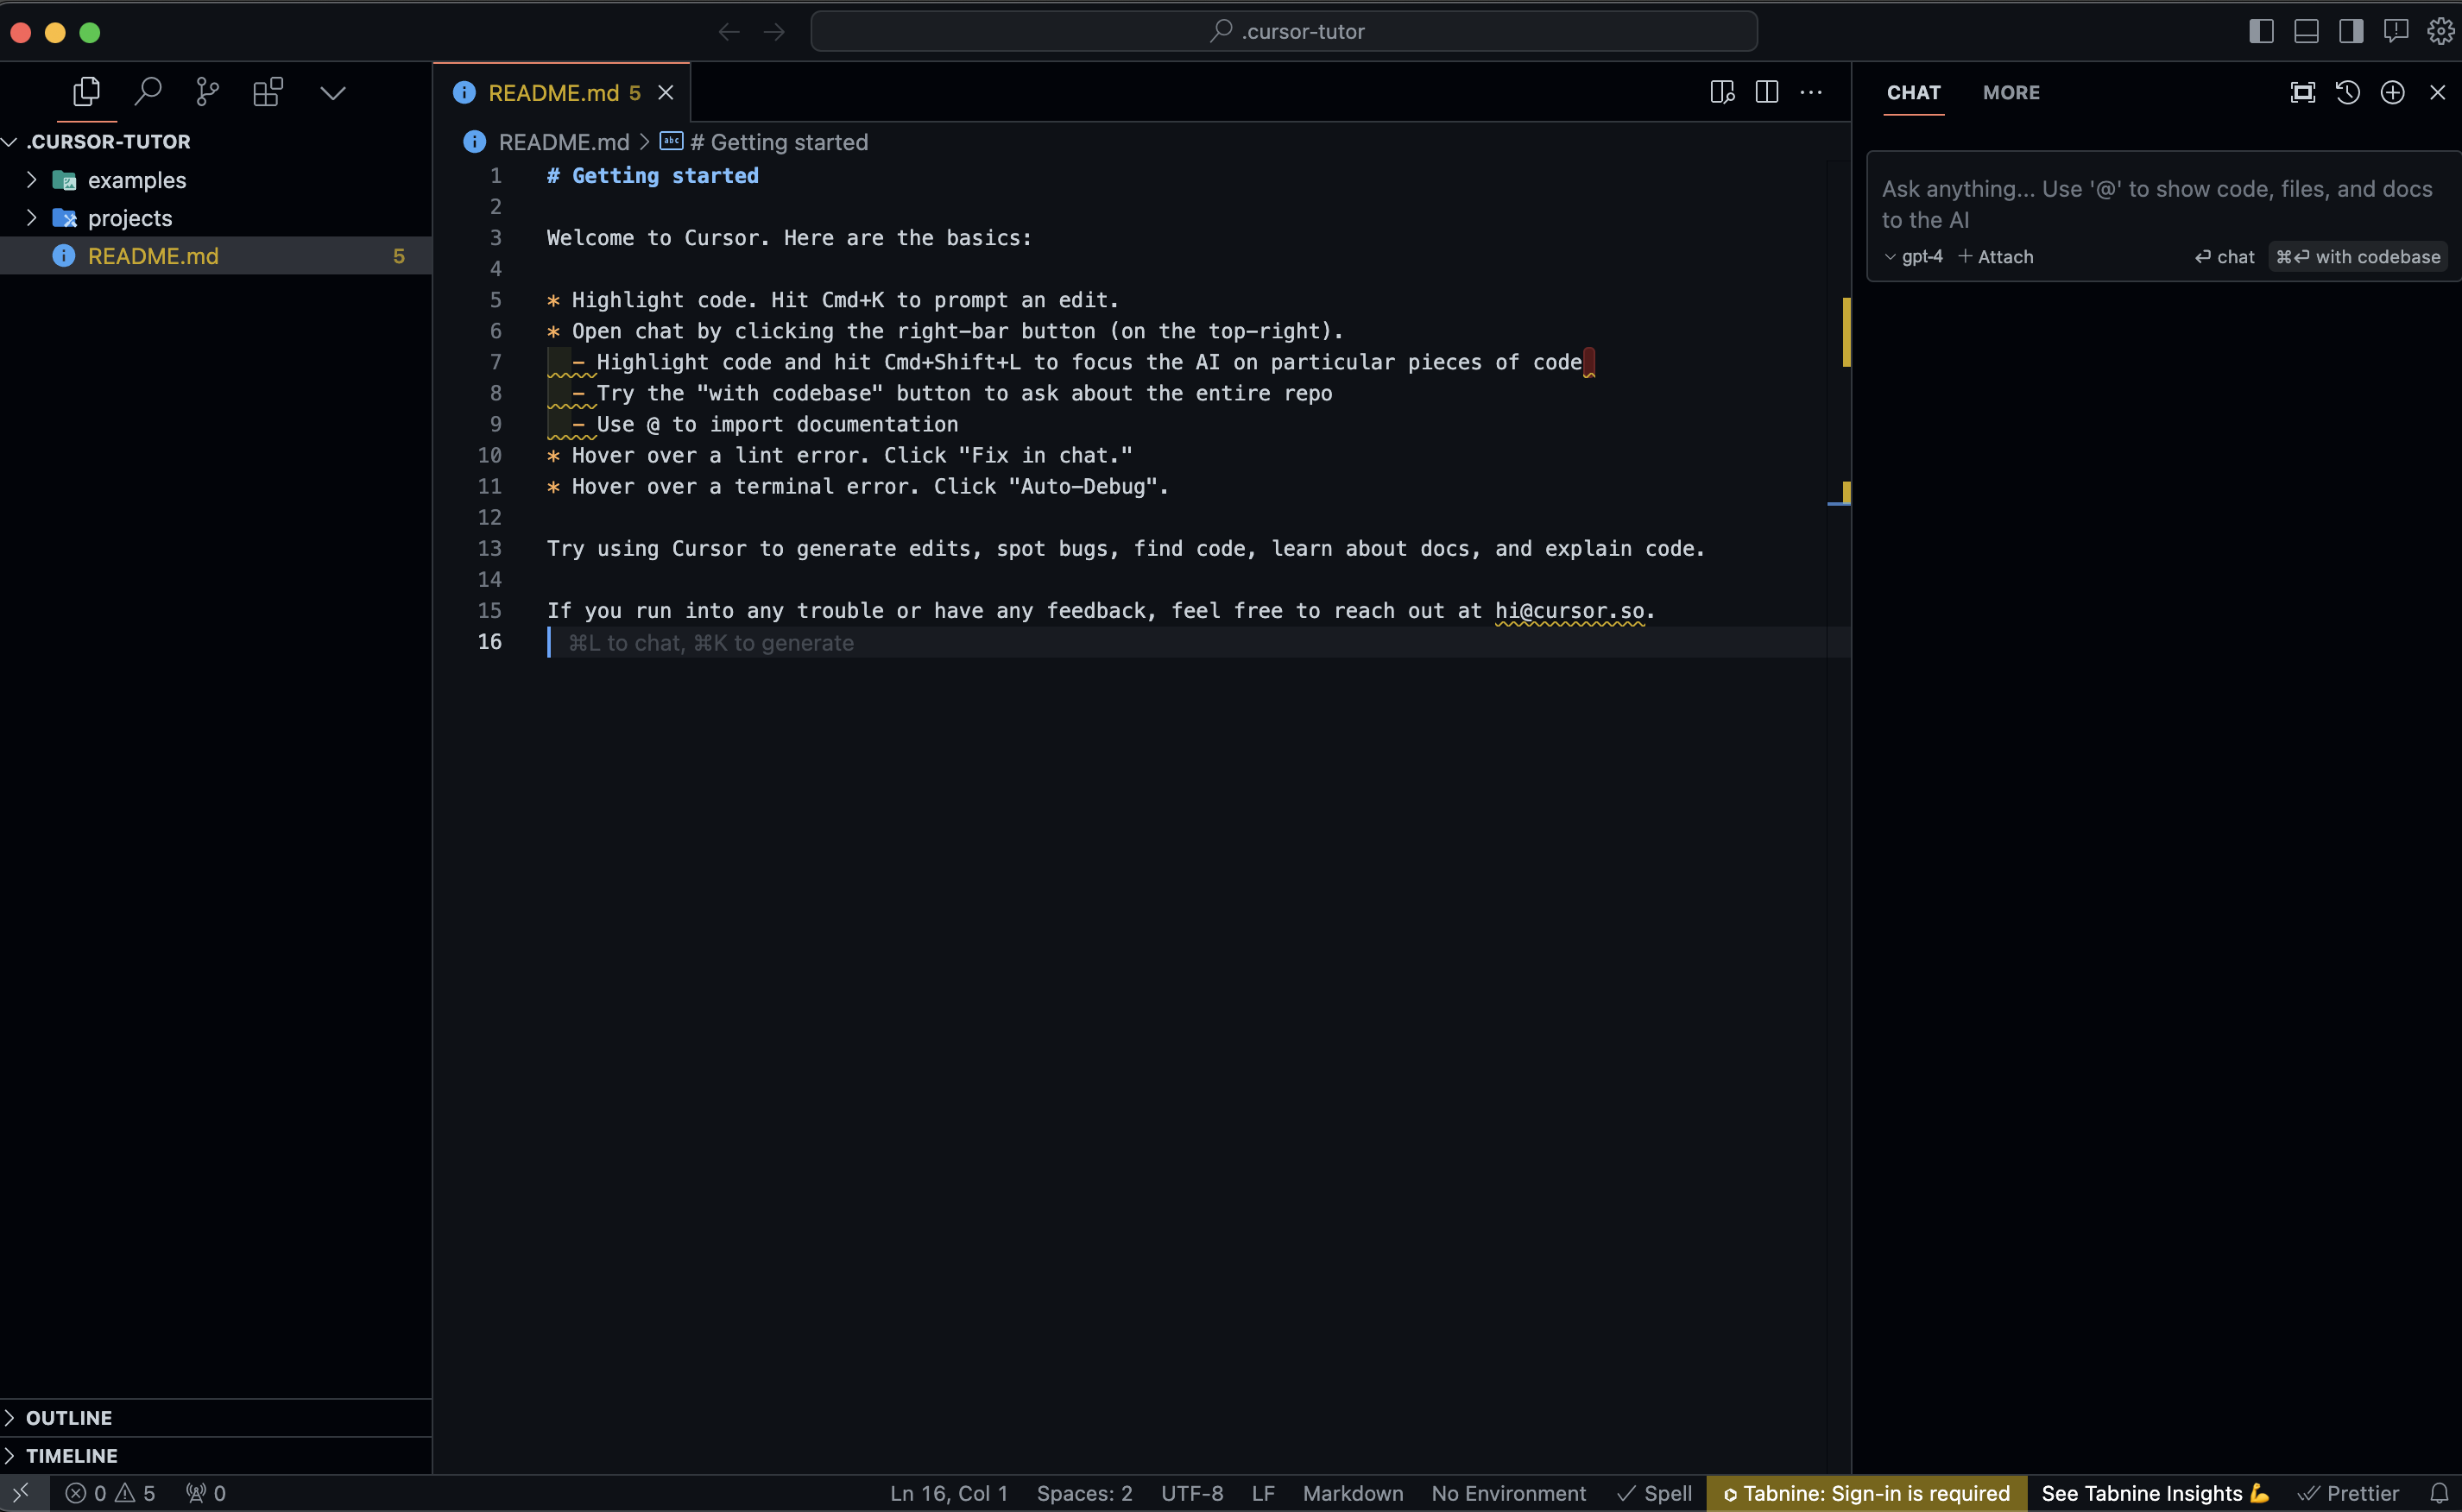The image size is (2462, 1512).
Task: Switch to the MORE tab
Action: [2010, 92]
